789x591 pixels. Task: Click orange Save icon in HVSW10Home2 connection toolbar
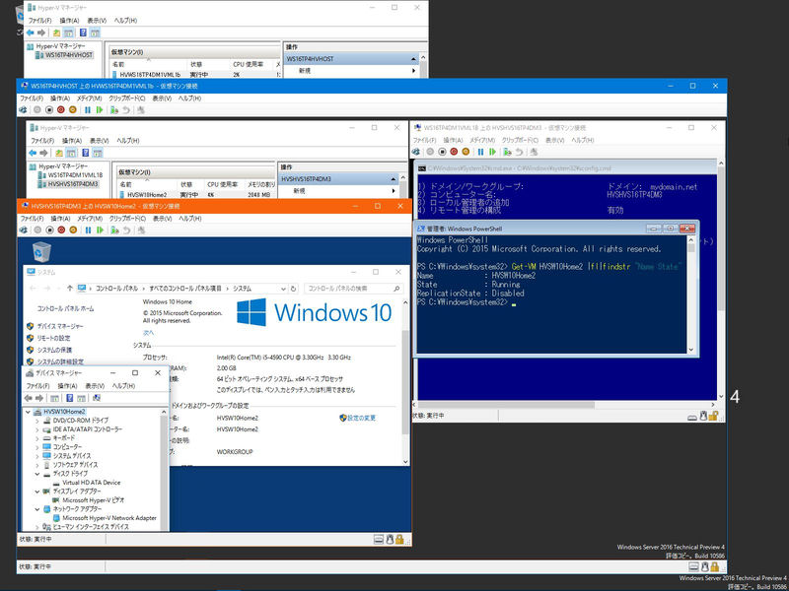click(73, 230)
